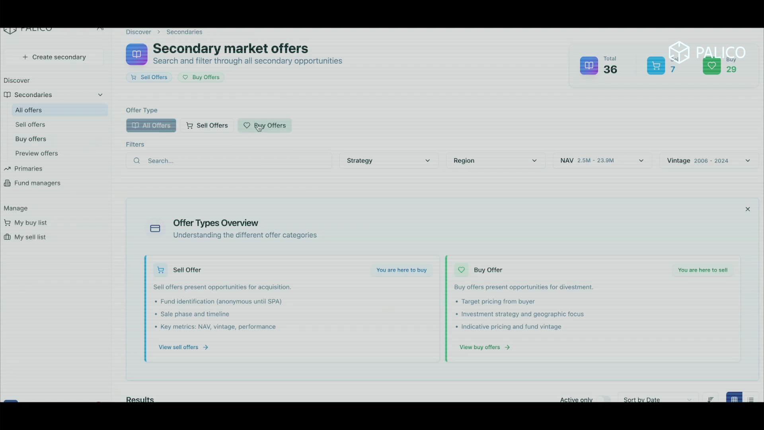Open Sell offers in the sidebar
764x430 pixels.
tap(30, 125)
